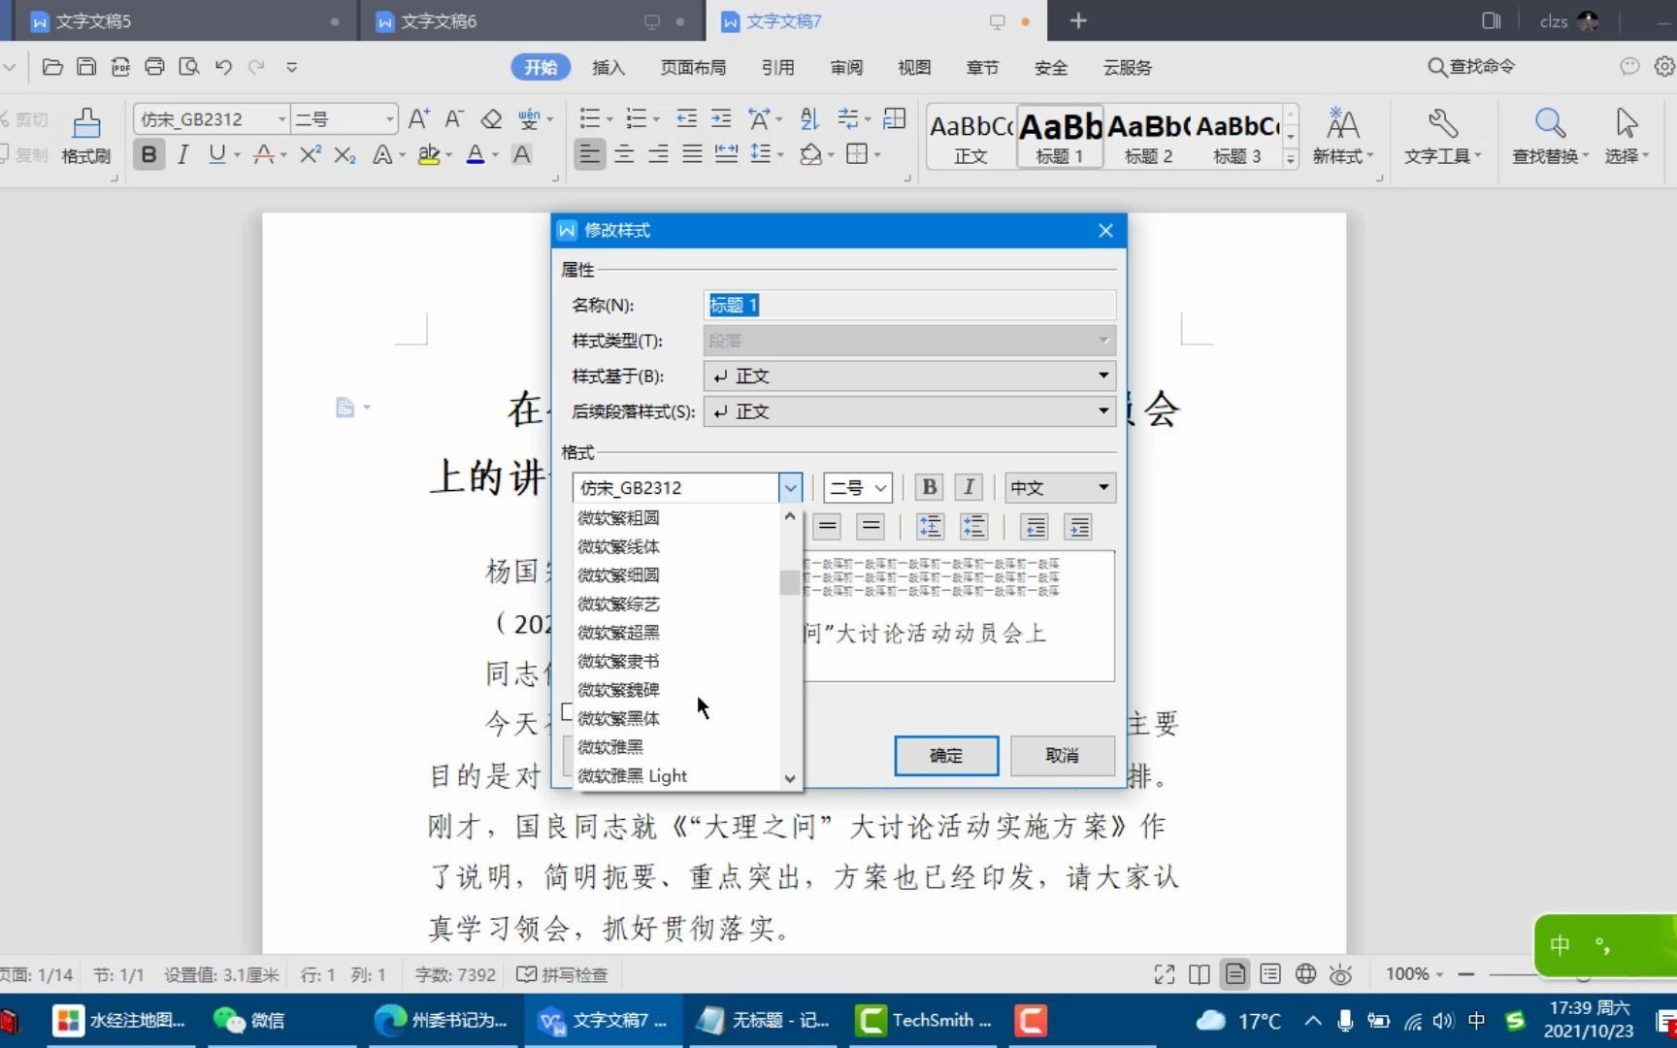Image resolution: width=1677 pixels, height=1048 pixels.
Task: Click the bulleted list icon
Action: click(589, 119)
